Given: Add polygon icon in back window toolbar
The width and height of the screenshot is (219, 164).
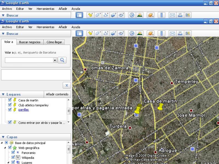Looking at the screenshot, I should (98, 15).
